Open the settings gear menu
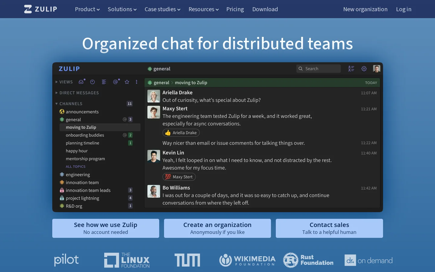The width and height of the screenshot is (435, 272). [x=364, y=69]
